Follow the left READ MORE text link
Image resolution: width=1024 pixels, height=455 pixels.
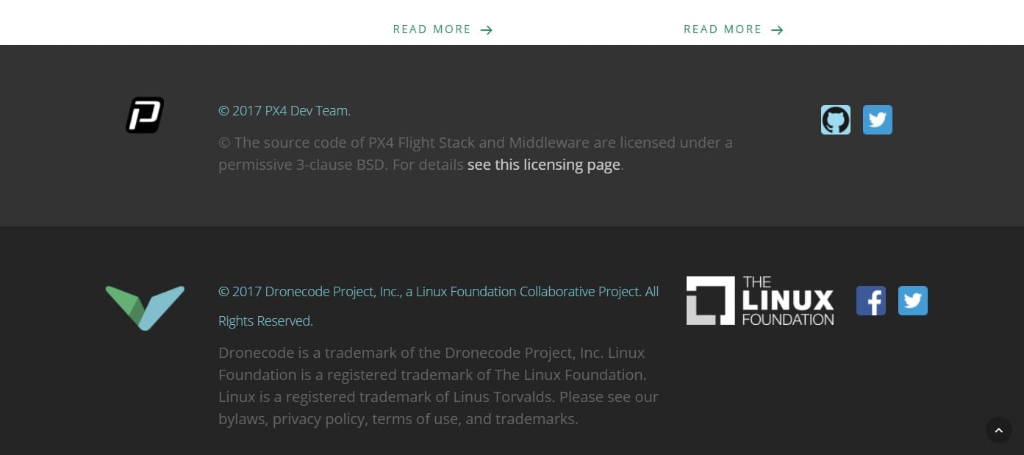[432, 29]
